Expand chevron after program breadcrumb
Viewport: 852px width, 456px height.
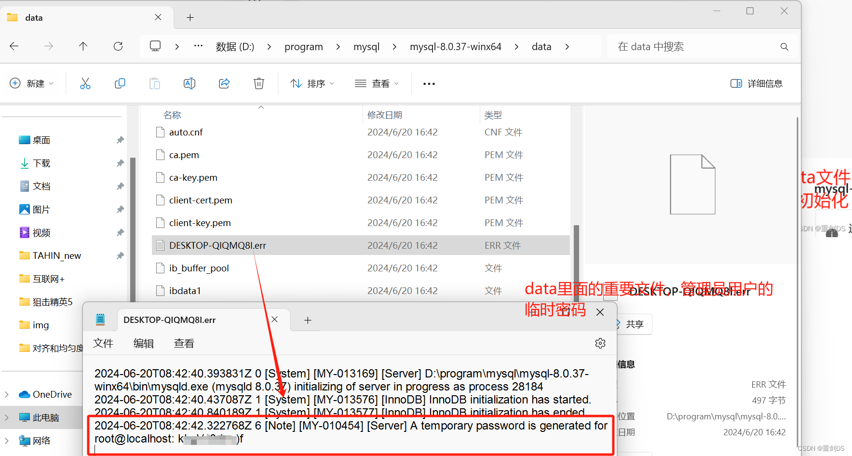tap(338, 47)
